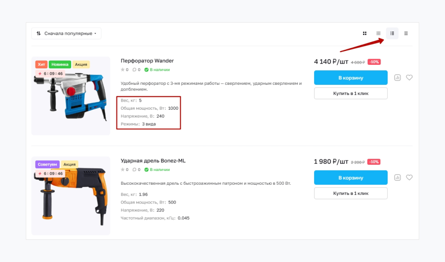Add Bonez-ML drill В корзину
This screenshot has width=445, height=262.
pos(351,178)
